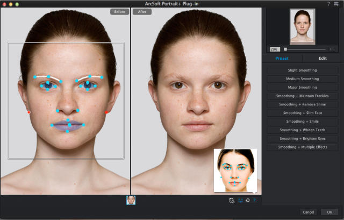Confirm with the OK button
This screenshot has width=344, height=220.
coord(329,212)
